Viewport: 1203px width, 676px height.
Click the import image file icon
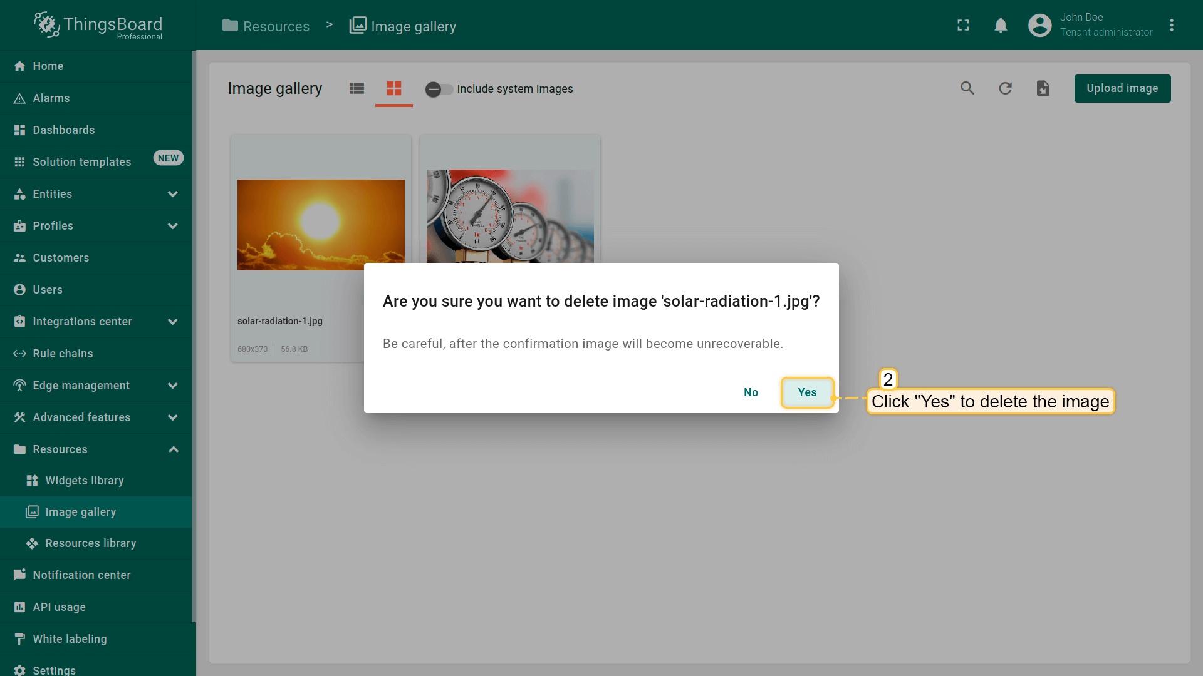coord(1043,88)
